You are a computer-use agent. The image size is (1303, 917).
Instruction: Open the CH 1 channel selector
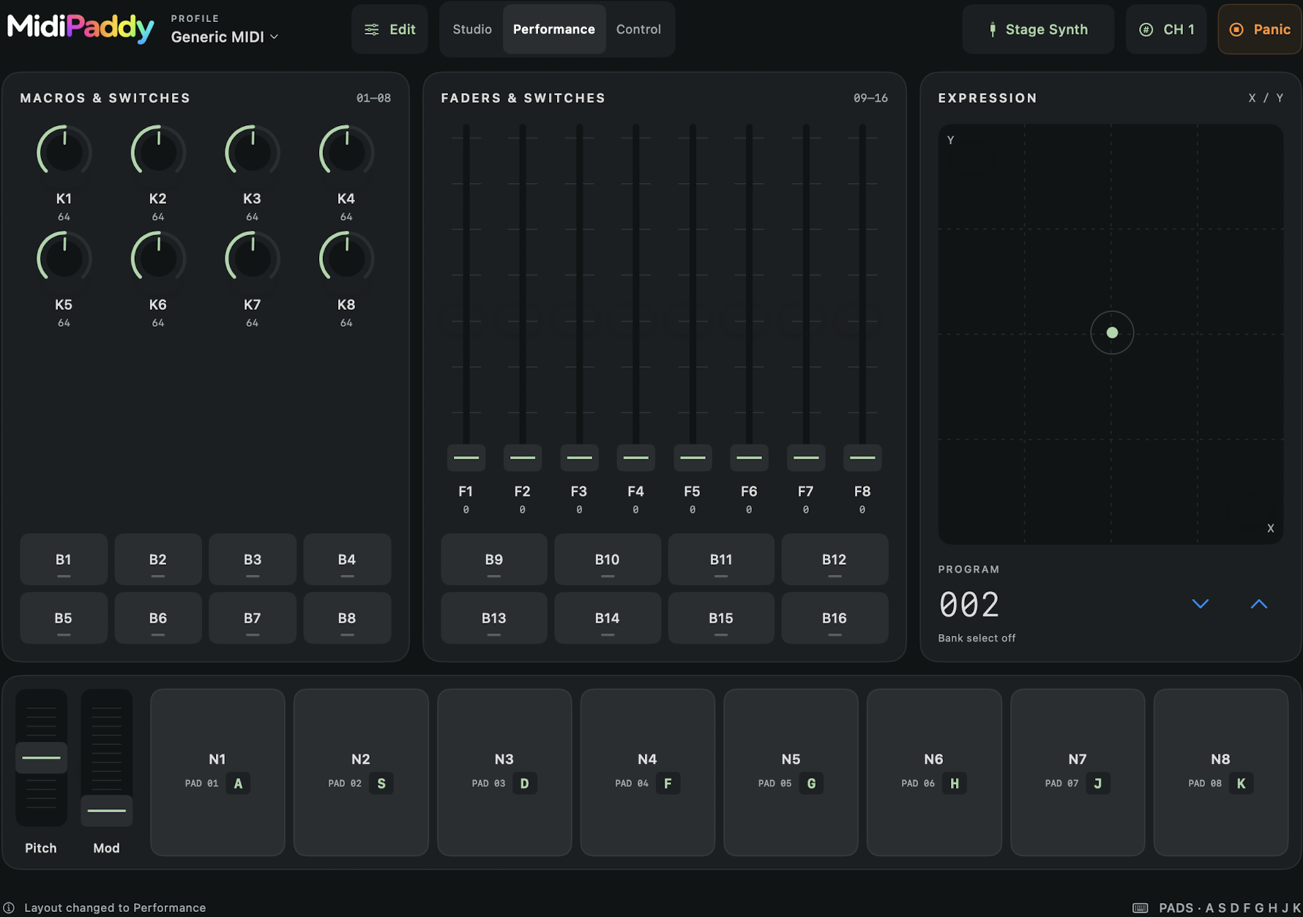[1166, 29]
